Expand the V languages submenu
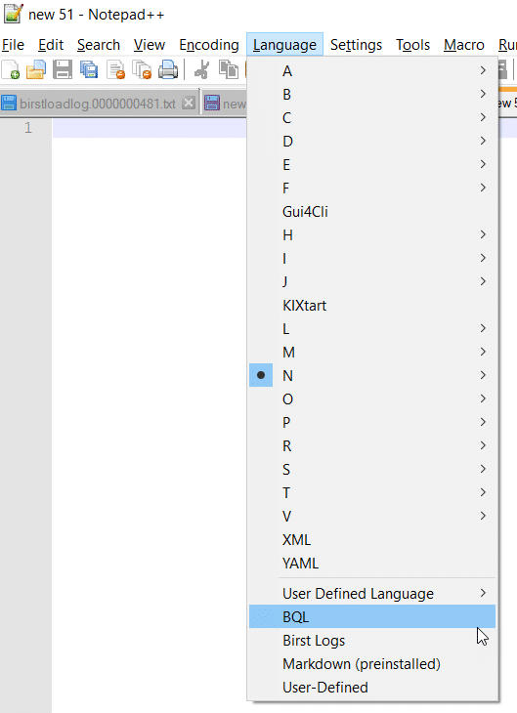The width and height of the screenshot is (517, 713). click(372, 516)
